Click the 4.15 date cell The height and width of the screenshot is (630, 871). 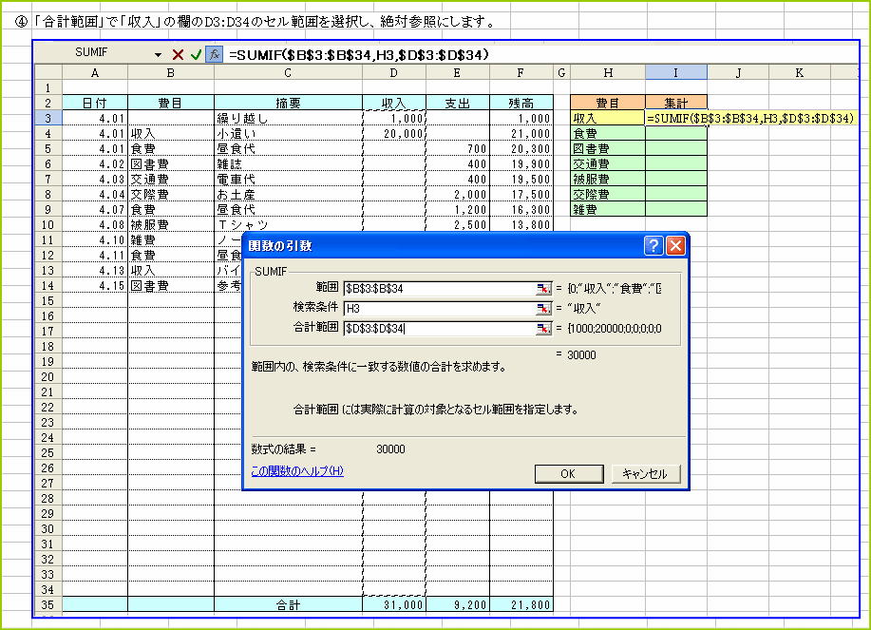95,286
